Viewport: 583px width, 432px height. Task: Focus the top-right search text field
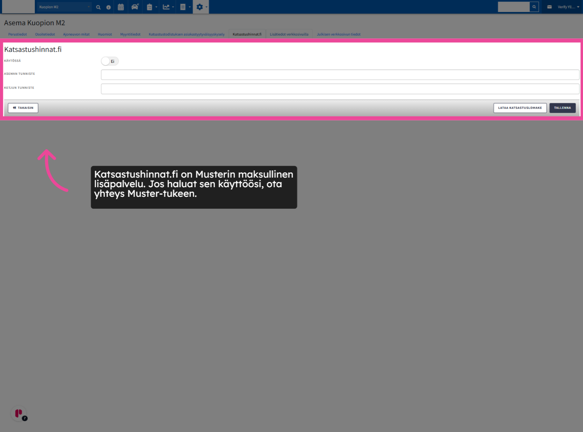pos(514,7)
